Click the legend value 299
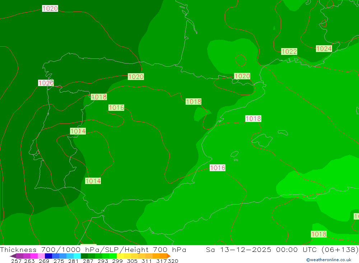The image size is (359, 263). pos(117,261)
